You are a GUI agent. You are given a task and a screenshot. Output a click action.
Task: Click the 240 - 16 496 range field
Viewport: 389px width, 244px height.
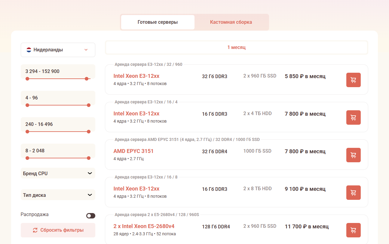point(58,124)
